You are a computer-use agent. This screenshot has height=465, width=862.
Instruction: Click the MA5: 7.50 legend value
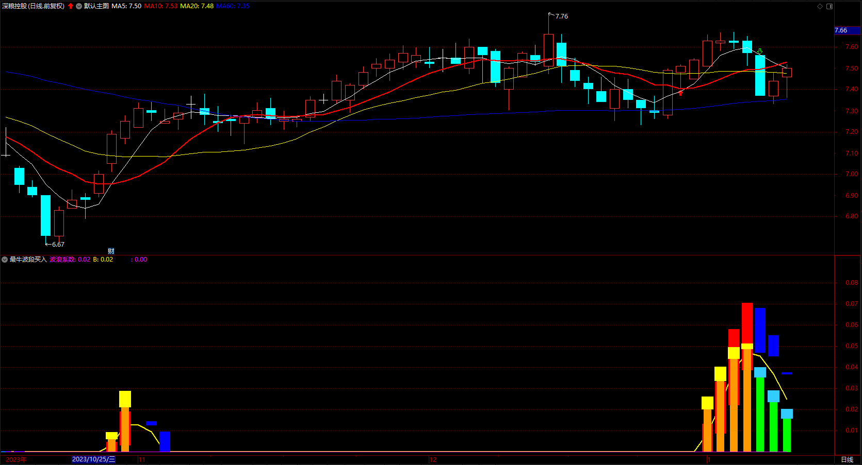[x=126, y=6]
